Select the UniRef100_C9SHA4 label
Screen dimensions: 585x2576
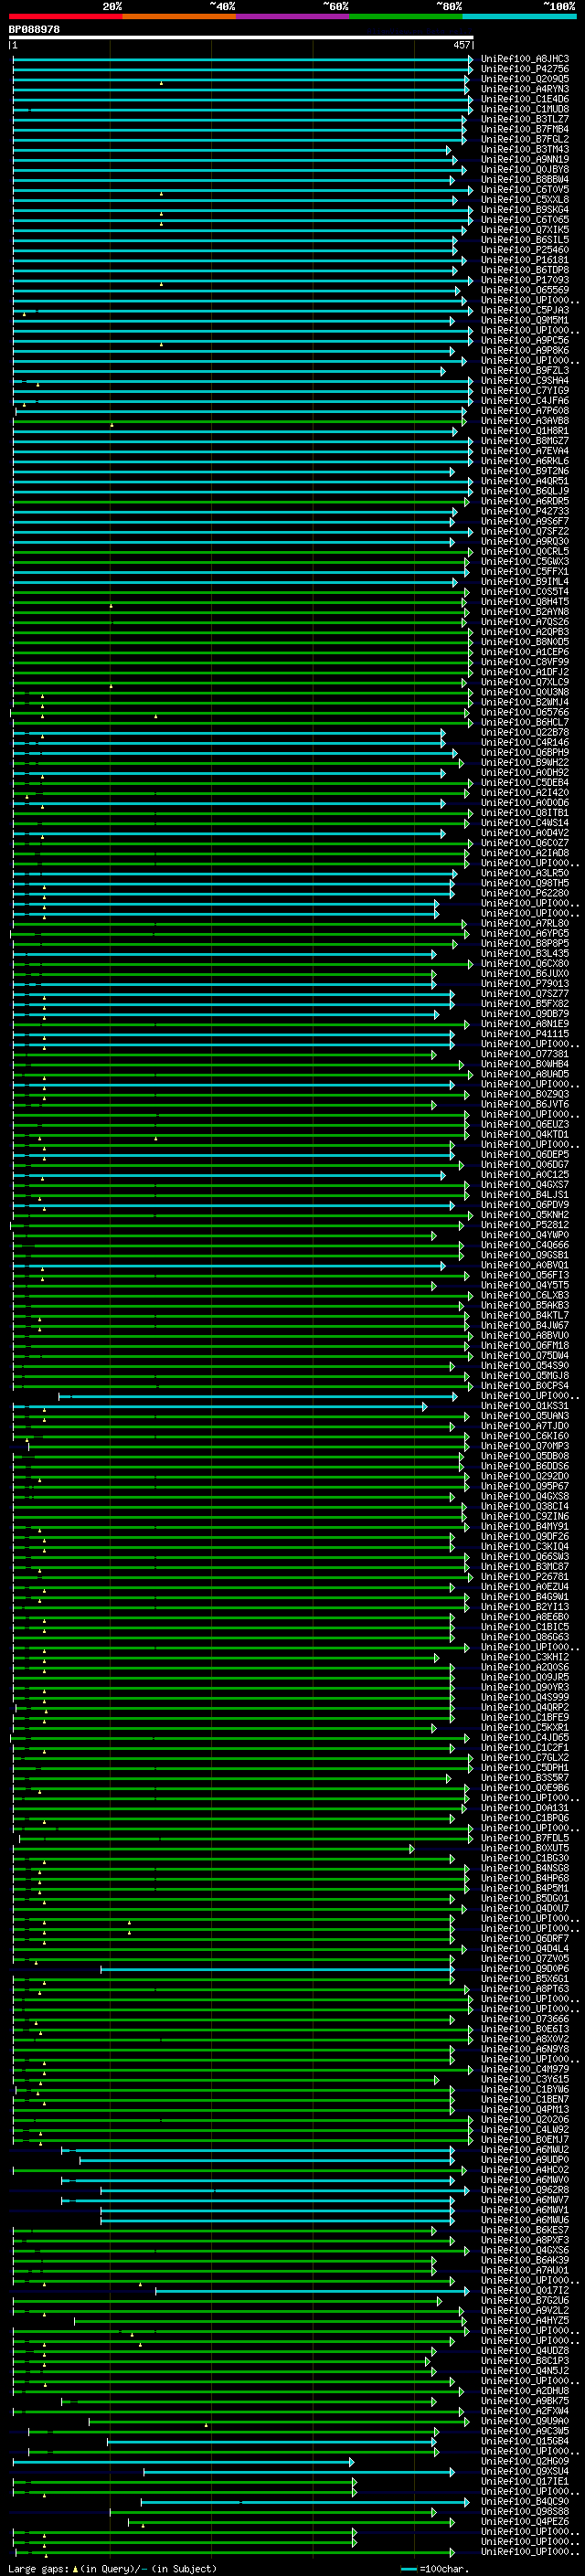[x=525, y=380]
